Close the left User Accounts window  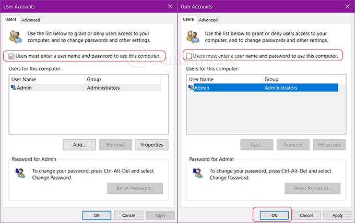[x=170, y=6]
